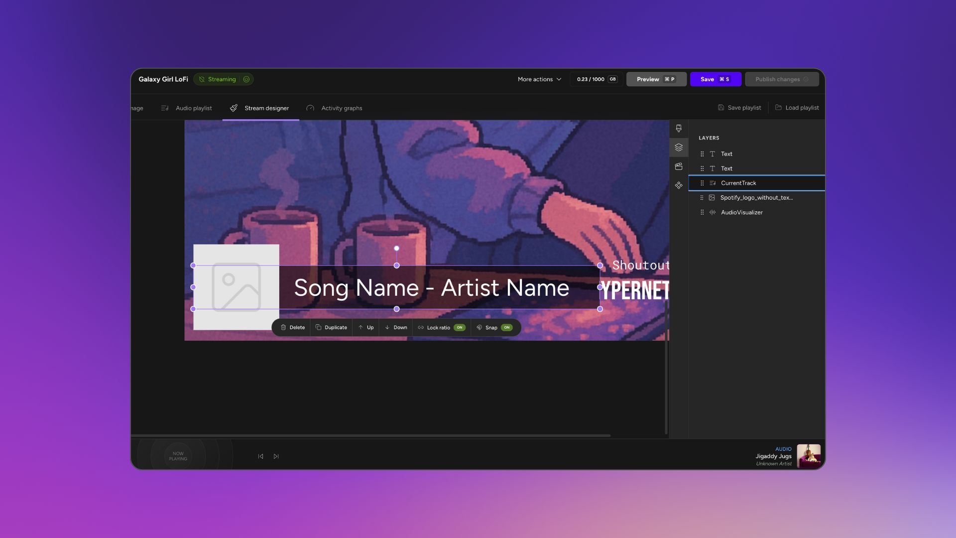Viewport: 956px width, 538px height.
Task: Click Save playlist
Action: coord(739,108)
